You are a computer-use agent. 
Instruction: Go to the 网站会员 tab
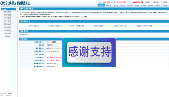coord(129,5)
